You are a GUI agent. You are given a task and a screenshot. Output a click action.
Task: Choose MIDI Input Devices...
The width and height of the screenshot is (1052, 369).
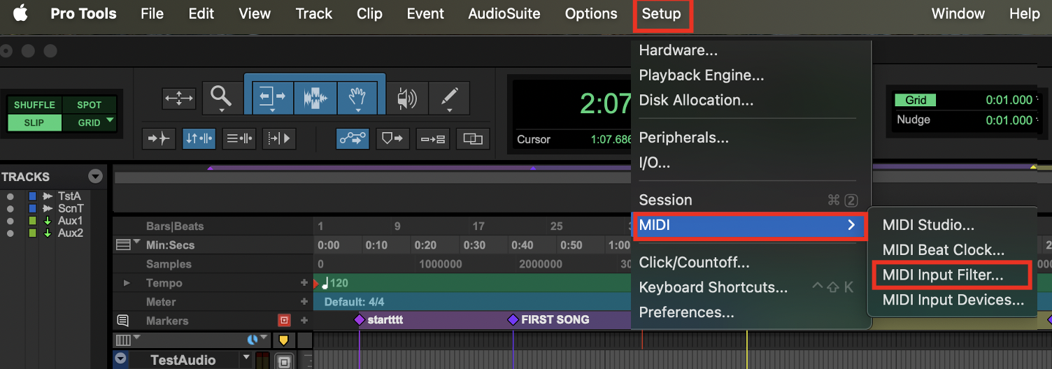coord(953,301)
